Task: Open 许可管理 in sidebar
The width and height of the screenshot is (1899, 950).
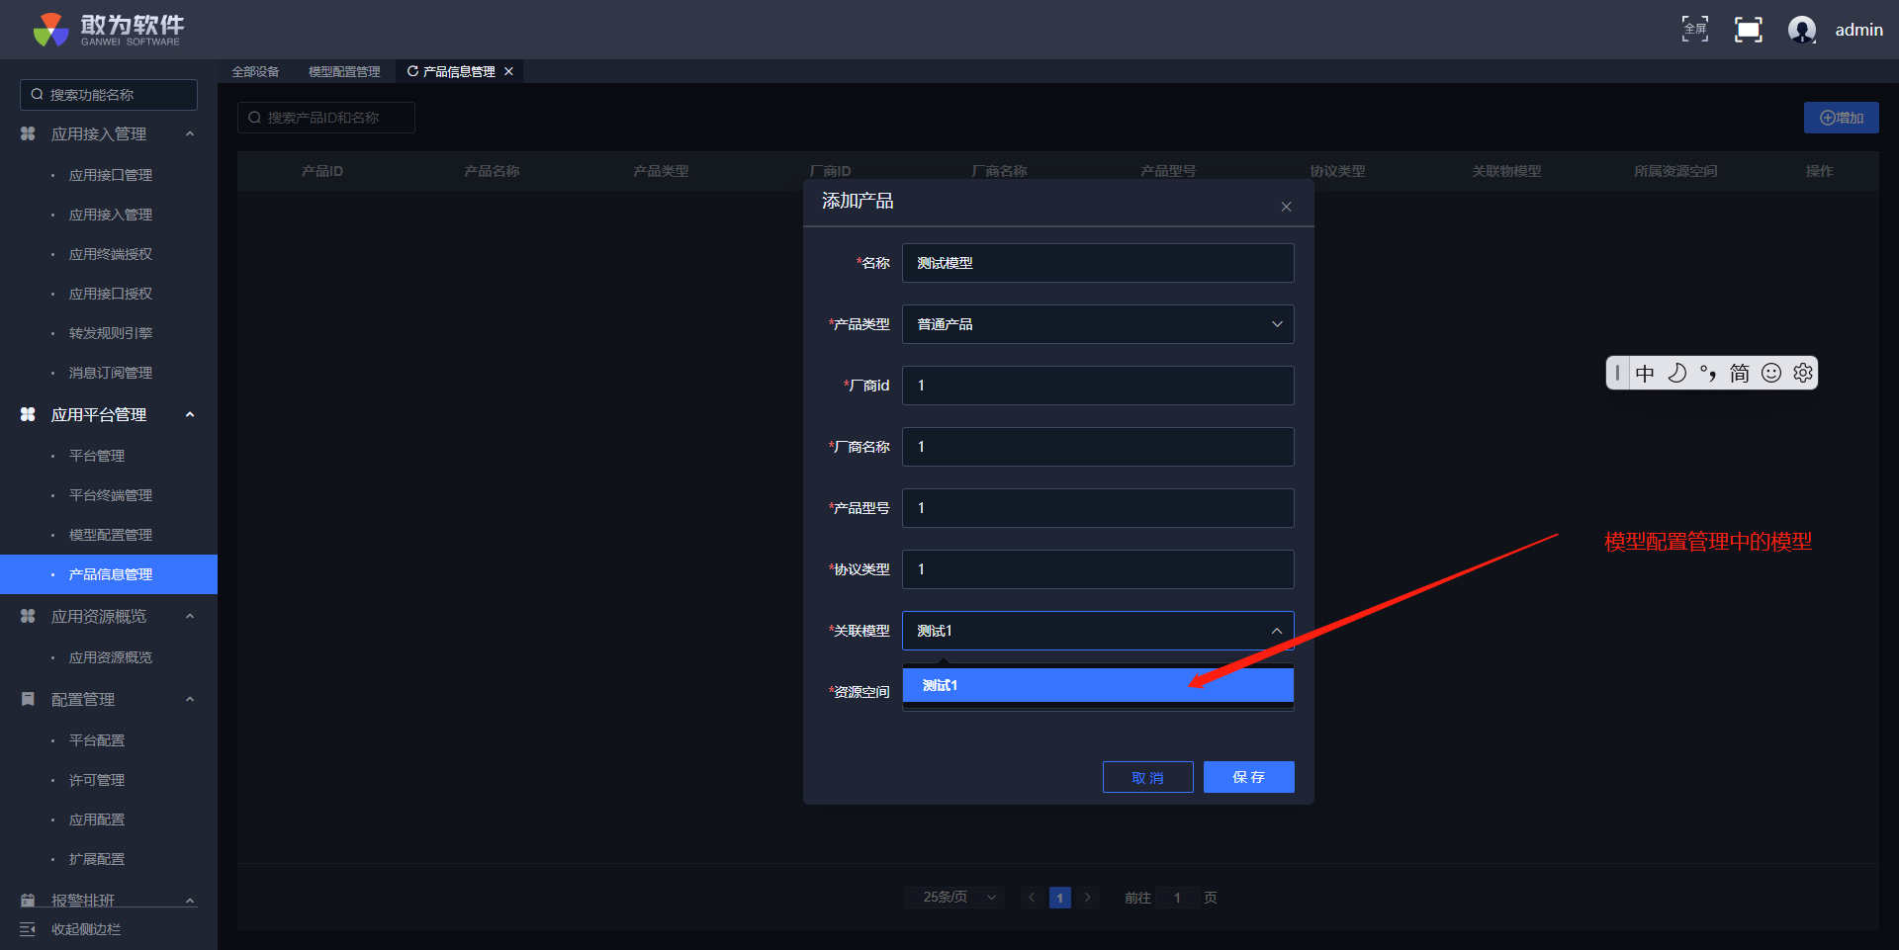Action: [x=97, y=780]
